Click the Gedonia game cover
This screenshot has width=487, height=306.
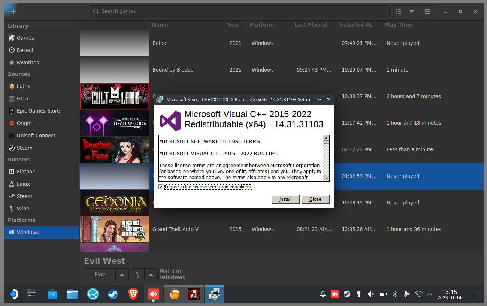click(x=115, y=203)
